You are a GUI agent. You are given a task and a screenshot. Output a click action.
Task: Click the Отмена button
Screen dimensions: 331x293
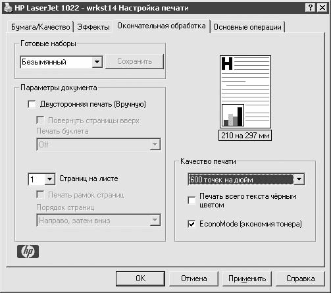click(194, 279)
